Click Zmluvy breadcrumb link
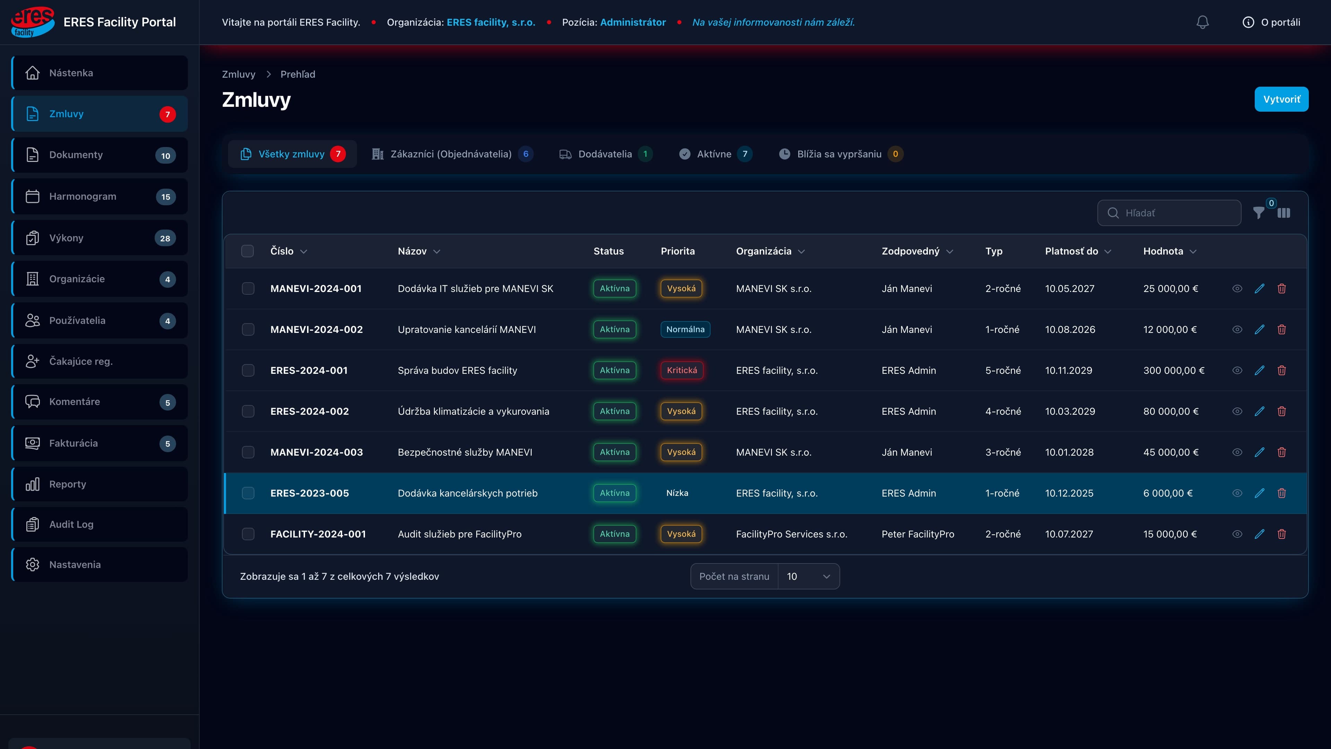This screenshot has width=1331, height=749. [239, 74]
